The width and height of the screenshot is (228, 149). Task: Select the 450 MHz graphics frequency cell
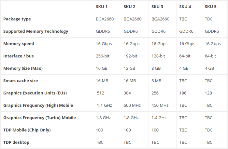tap(160, 106)
